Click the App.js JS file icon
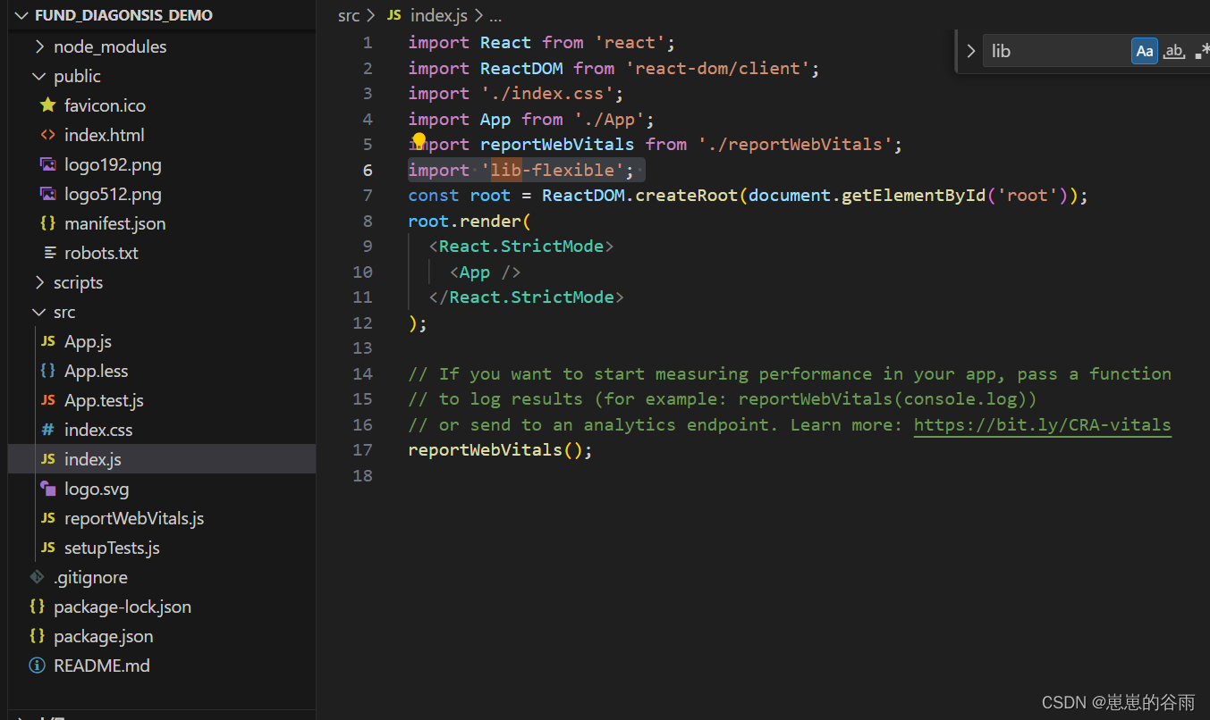Viewport: 1210px width, 720px height. [47, 341]
